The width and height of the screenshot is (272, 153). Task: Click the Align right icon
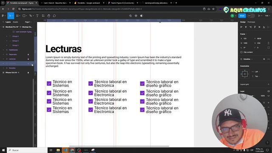(250, 27)
